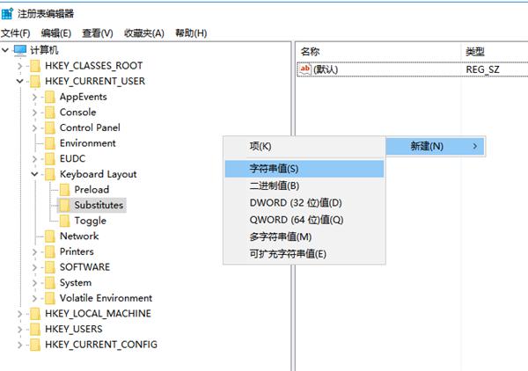Select the 计算机 root label
The image size is (528, 371).
tap(44, 50)
